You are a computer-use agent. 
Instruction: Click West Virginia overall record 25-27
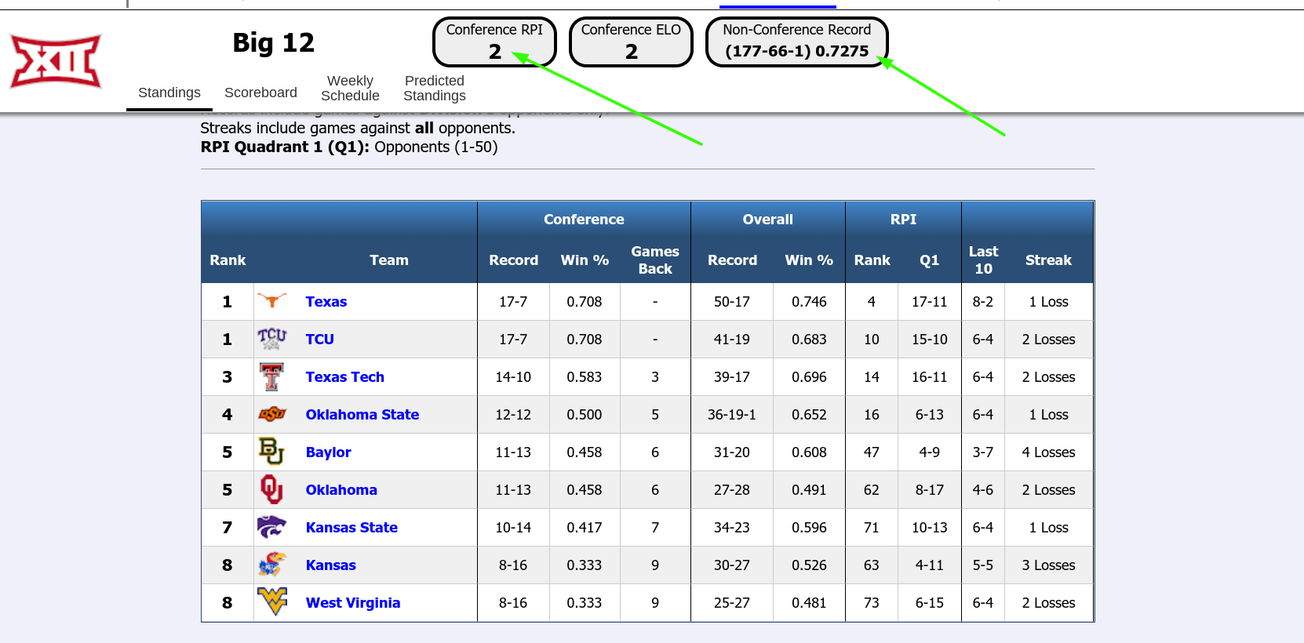732,603
